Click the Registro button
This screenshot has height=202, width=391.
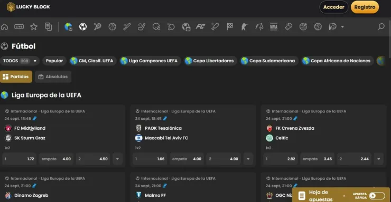point(365,7)
